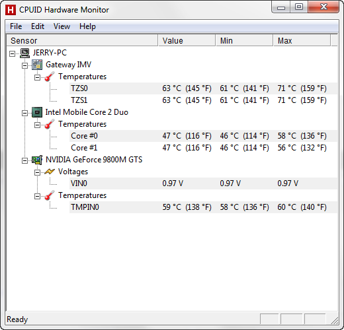Click TMPIN0 max value 60 °C
The height and width of the screenshot is (330, 344).
pyautogui.click(x=302, y=207)
